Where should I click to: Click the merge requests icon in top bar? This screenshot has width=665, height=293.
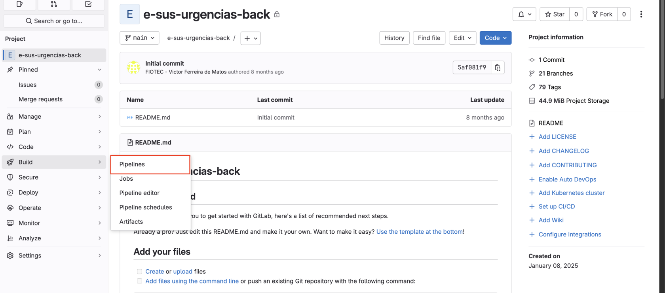coord(54,4)
